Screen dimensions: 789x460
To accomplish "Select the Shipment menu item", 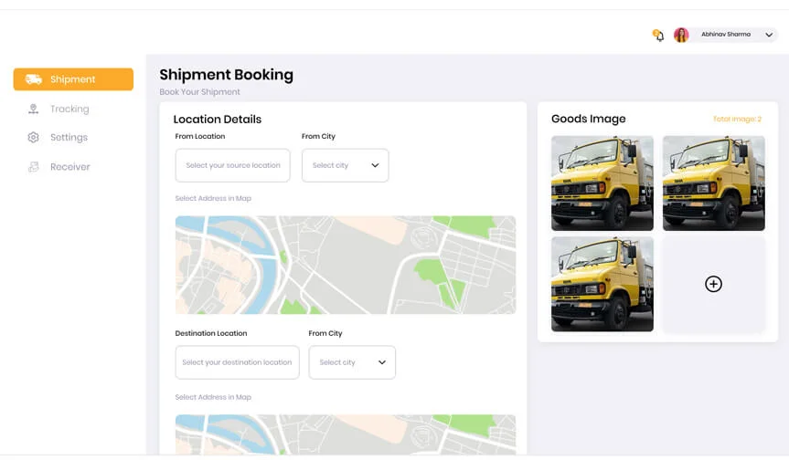I will pos(73,79).
